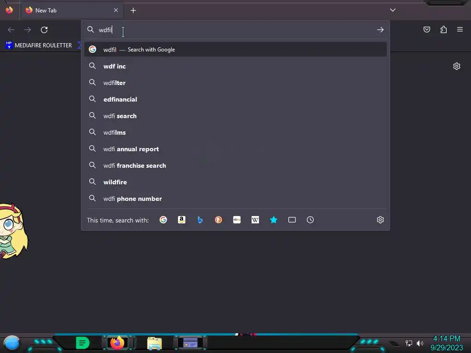Close the New Tab tab

click(x=116, y=10)
